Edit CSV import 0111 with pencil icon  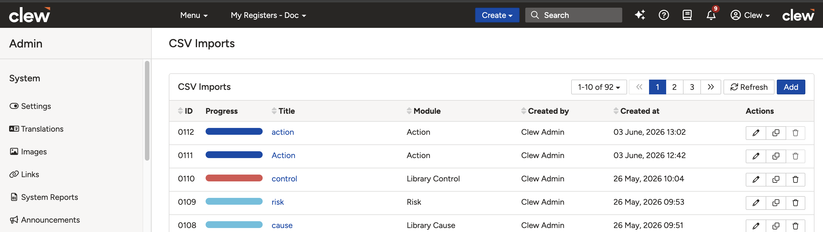pos(756,156)
